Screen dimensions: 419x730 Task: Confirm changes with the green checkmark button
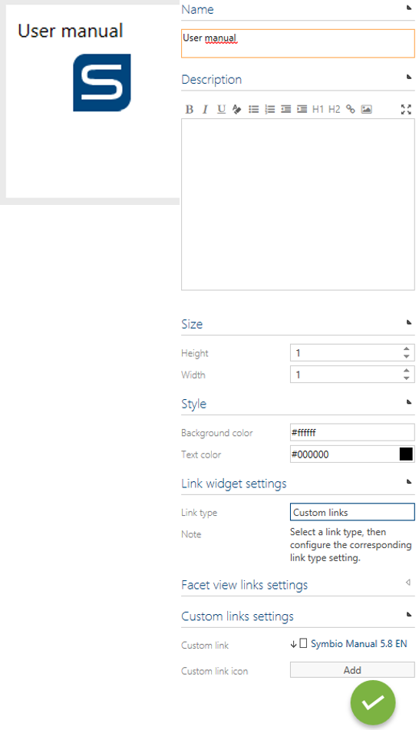(x=373, y=702)
